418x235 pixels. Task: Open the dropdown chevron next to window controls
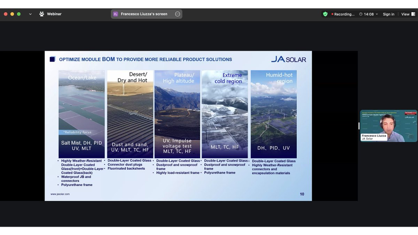pos(31,14)
